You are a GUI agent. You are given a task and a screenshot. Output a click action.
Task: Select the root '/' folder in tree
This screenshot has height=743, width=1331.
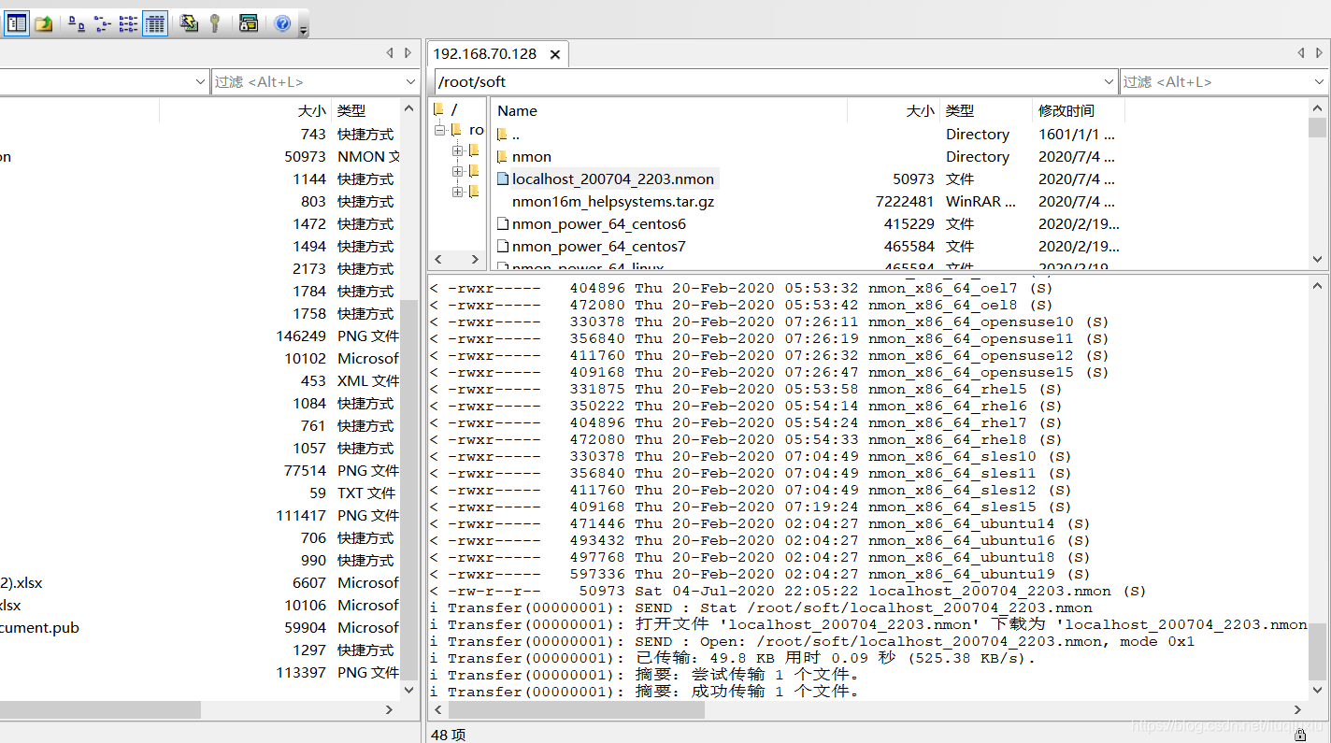pyautogui.click(x=446, y=110)
